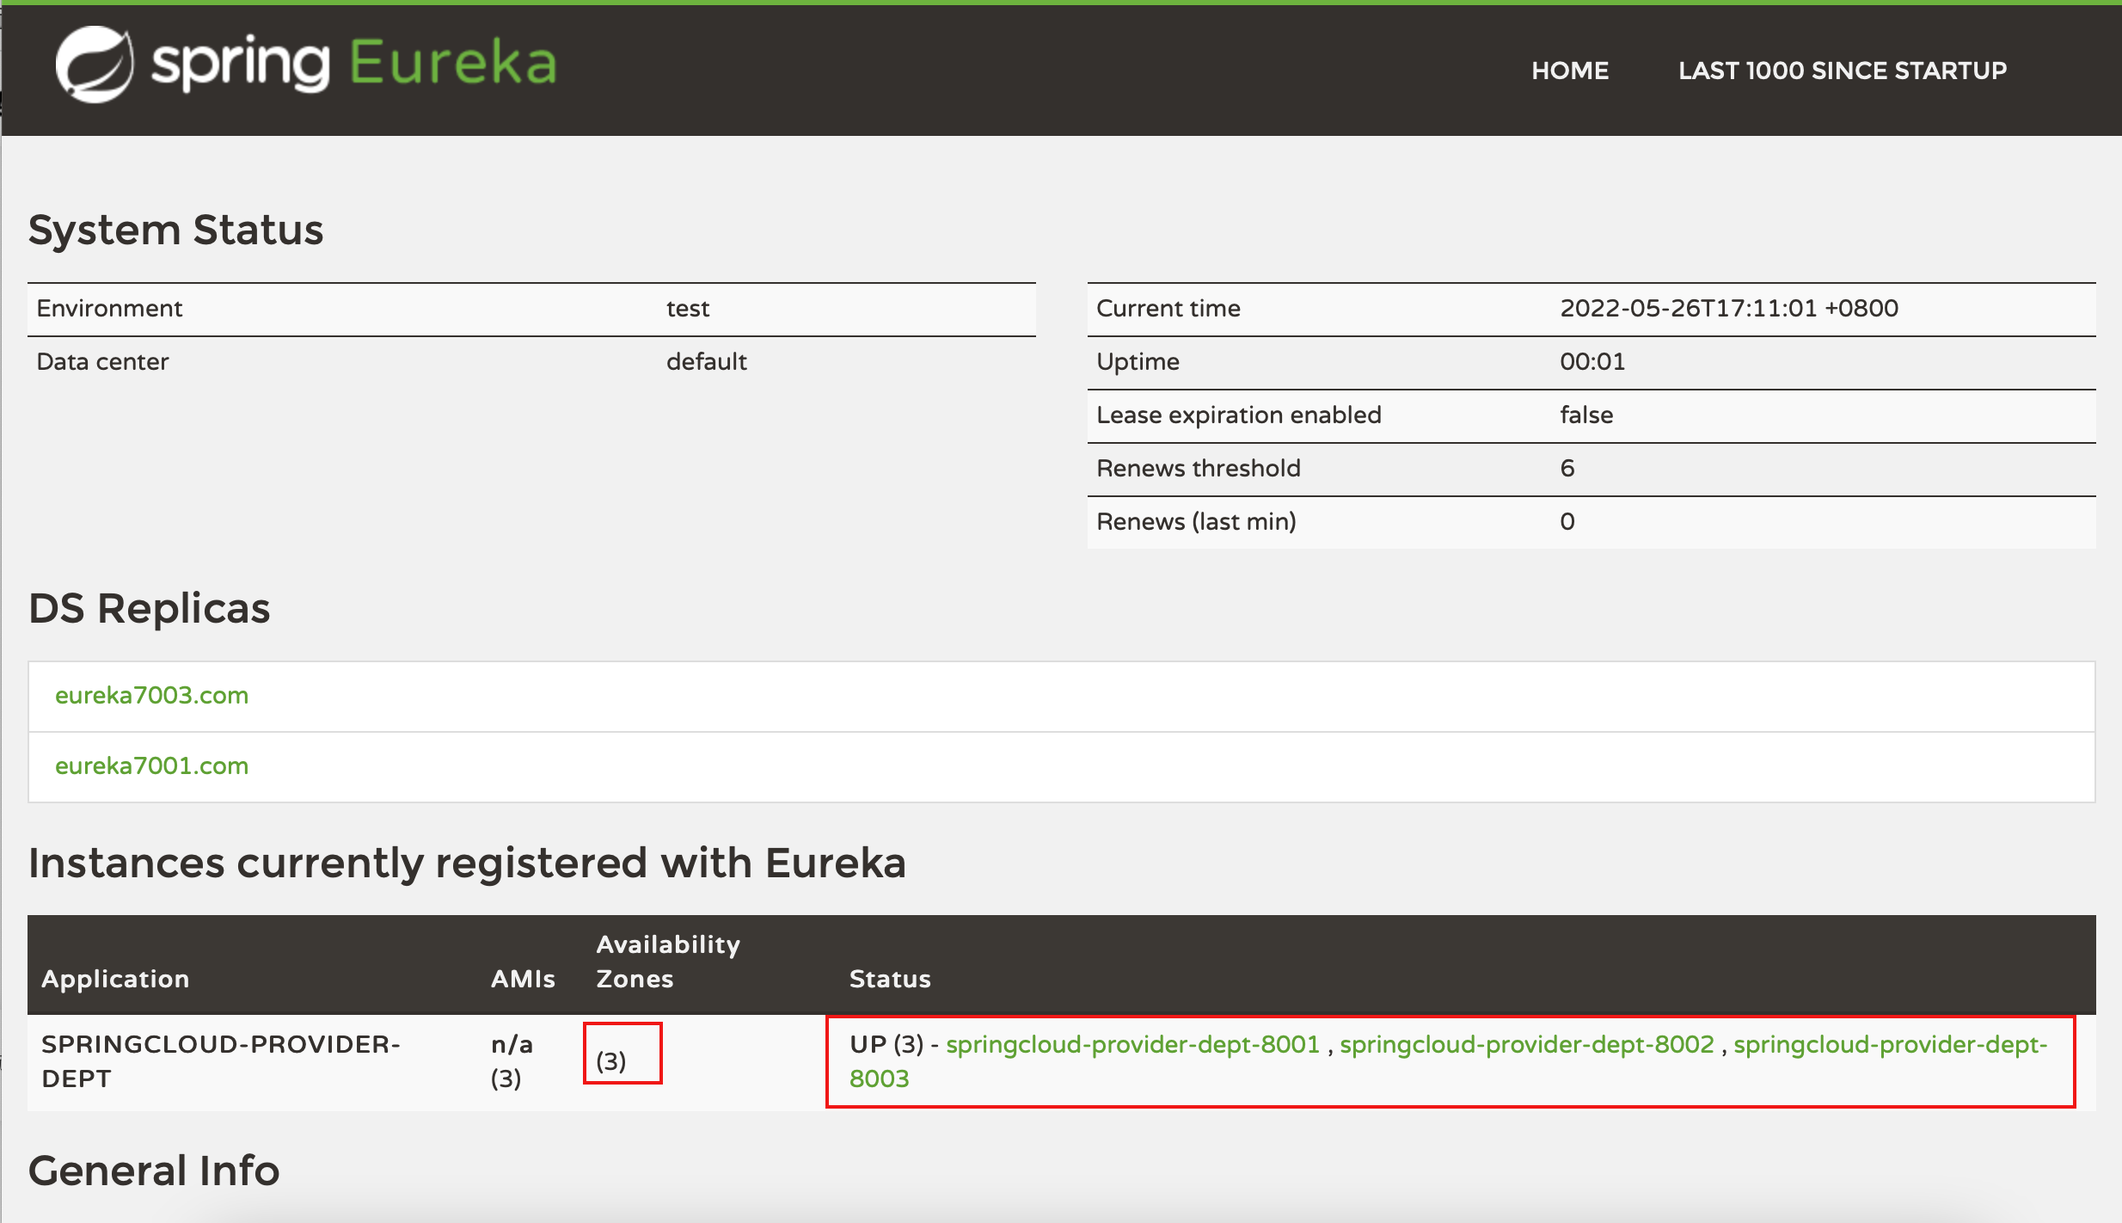Click the General Info heading
2122x1223 pixels.
point(154,1171)
